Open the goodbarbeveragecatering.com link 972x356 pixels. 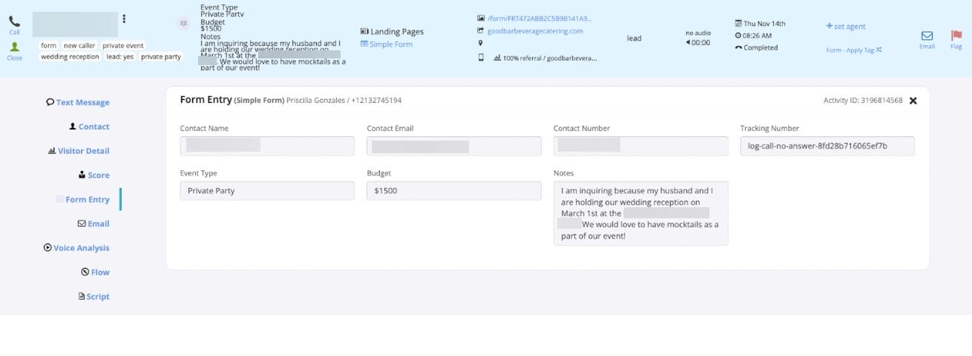(x=535, y=31)
